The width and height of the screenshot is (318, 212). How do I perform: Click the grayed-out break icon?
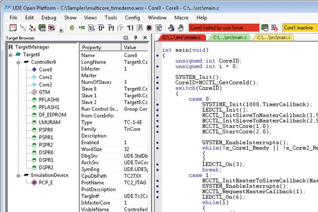pos(140,27)
